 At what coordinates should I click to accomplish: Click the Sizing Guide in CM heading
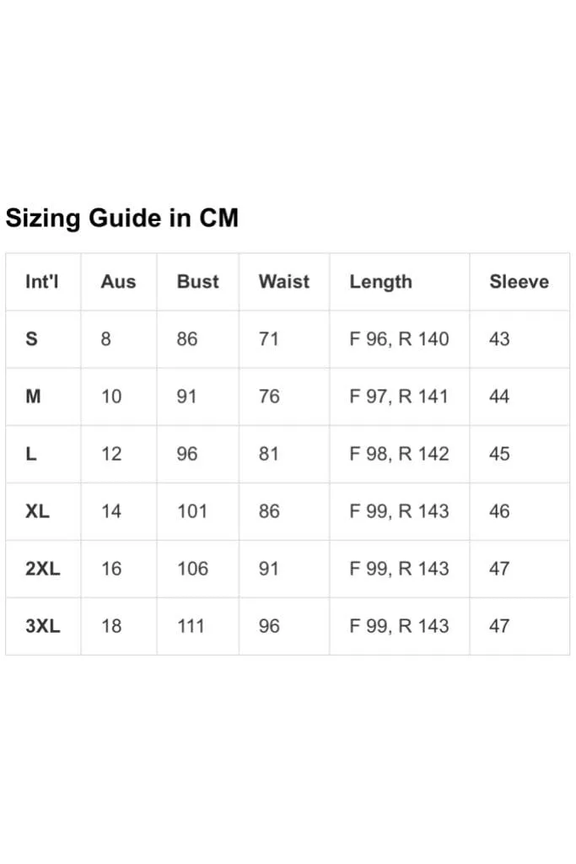[x=121, y=219]
